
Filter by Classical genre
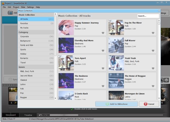(36, 80)
